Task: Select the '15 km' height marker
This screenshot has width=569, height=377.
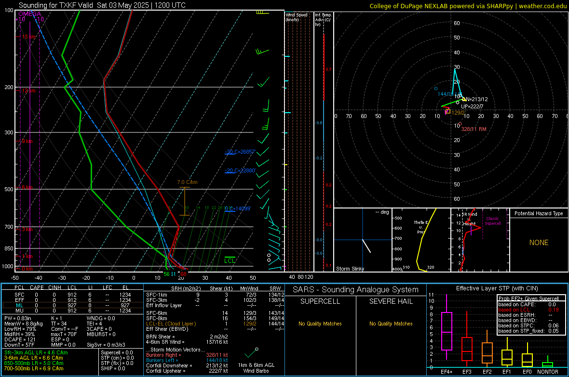Action: click(x=29, y=37)
